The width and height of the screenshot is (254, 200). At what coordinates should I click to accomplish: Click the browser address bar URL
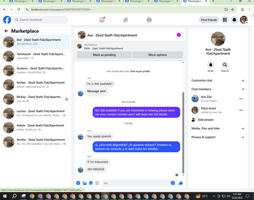(60, 10)
